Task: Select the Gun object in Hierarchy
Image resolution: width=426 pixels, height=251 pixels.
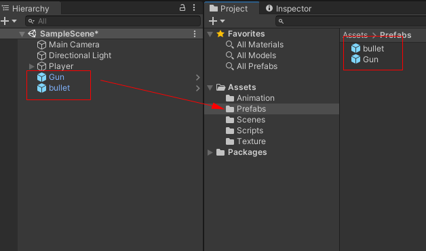Action: pos(56,77)
